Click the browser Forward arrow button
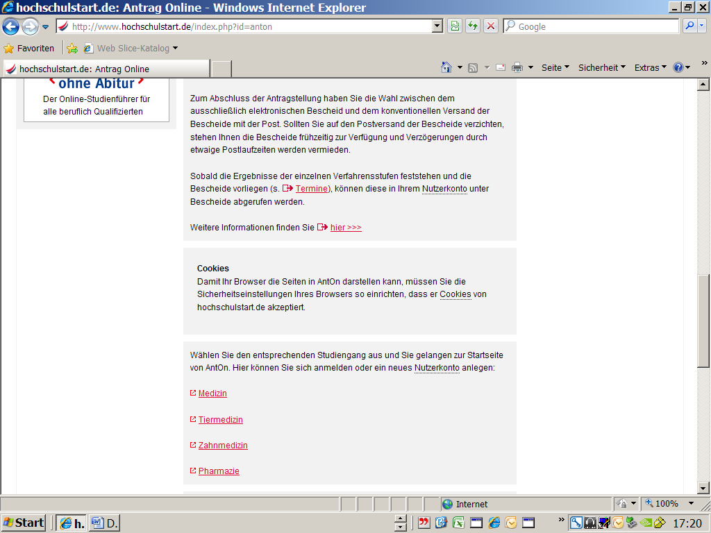Image resolution: width=711 pixels, height=533 pixels. (30, 27)
